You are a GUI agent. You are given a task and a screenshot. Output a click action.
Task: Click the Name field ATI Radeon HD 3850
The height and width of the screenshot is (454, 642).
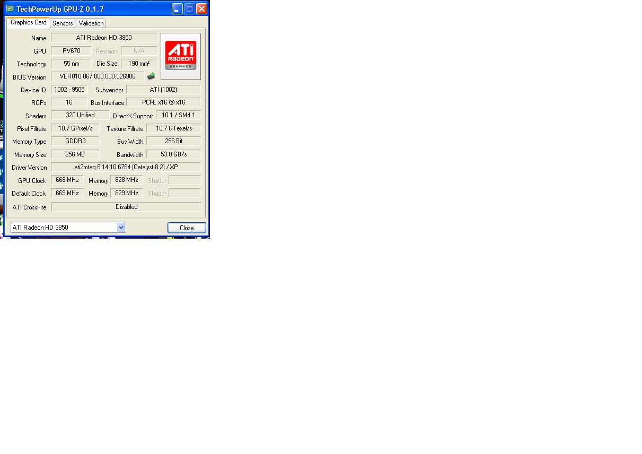point(104,38)
